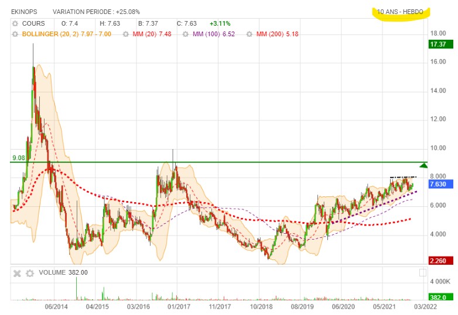Viewport: 458px width, 315px height.
Task: Toggle the square box in volume panel corner
Action: [423, 273]
